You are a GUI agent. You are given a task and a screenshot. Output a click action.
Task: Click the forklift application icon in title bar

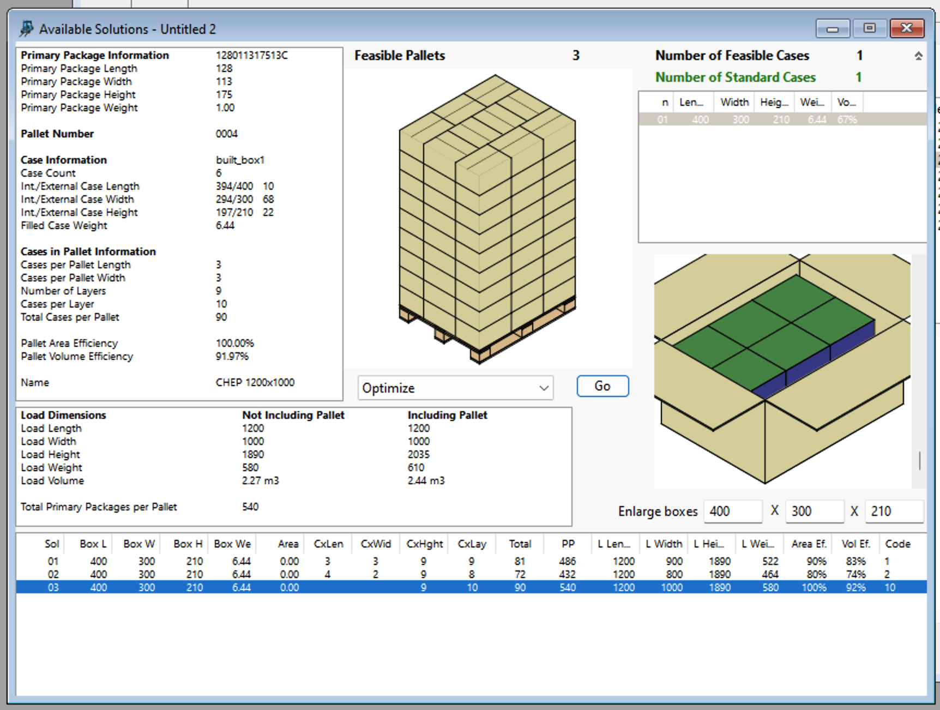coord(26,28)
